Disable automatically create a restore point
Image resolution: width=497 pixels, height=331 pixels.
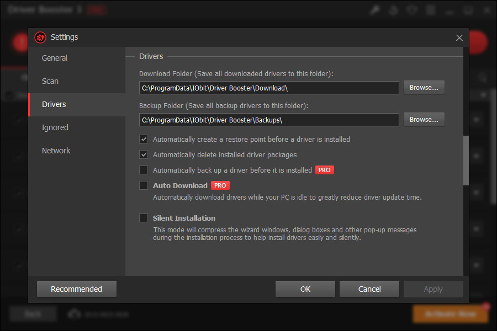(144, 139)
